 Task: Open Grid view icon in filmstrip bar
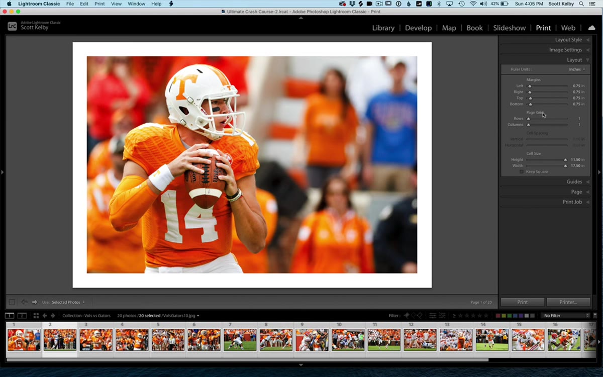pos(36,316)
